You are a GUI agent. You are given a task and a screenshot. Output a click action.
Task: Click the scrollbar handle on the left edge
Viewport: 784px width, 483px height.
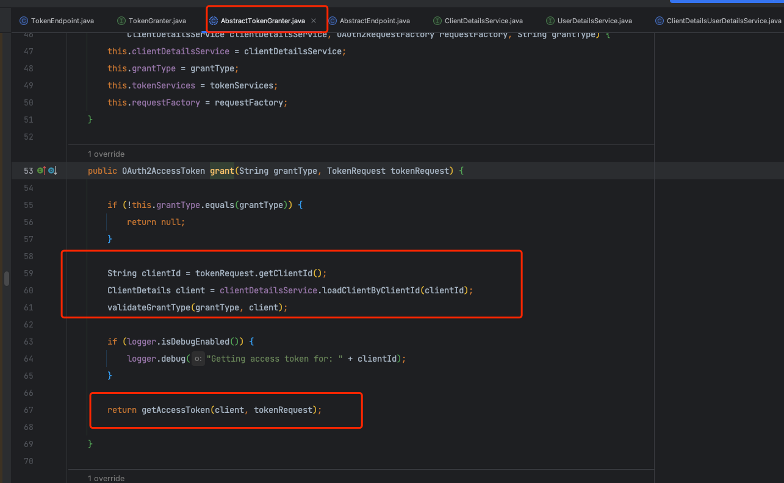pyautogui.click(x=7, y=279)
